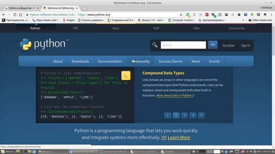Click the red adblock extension icon
The height and width of the screenshot is (154, 275).
[x=207, y=15]
